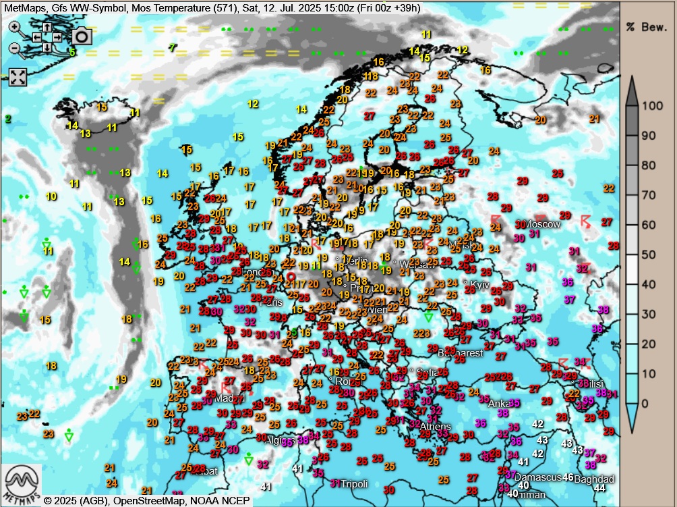
Task: Click the copyright attribution text
Action: [147, 501]
